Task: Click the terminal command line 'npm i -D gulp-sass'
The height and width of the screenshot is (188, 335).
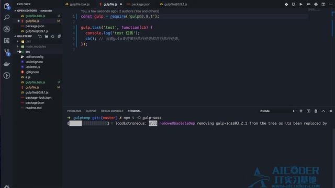Action: click(x=142, y=118)
